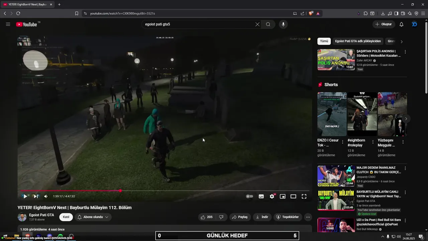
Task: Switch to the miniplayer
Action: (283, 196)
